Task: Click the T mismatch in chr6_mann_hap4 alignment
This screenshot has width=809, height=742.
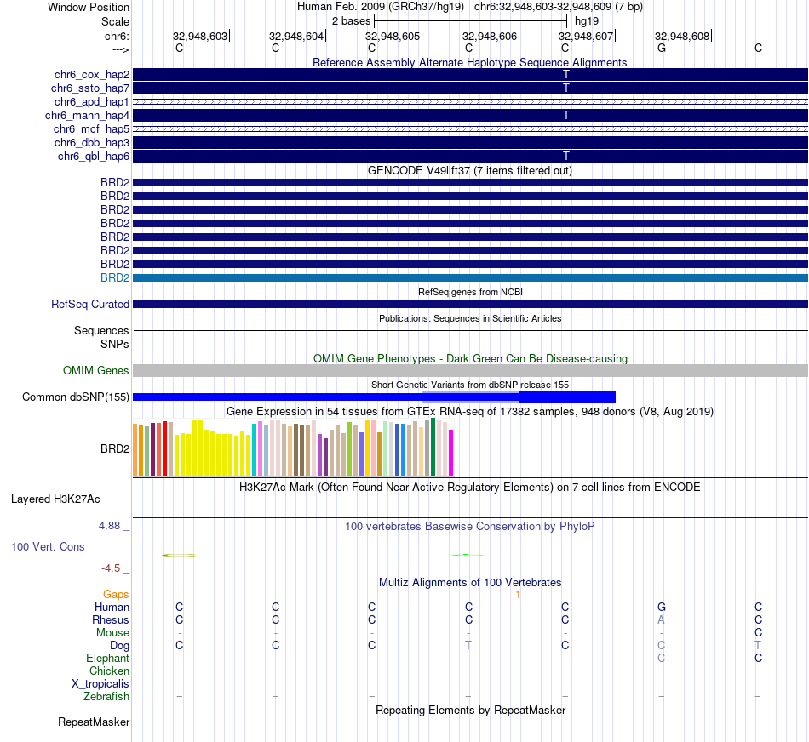Action: tap(566, 116)
